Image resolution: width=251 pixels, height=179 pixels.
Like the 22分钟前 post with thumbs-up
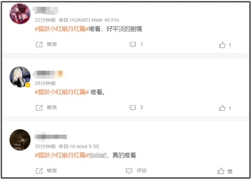[222, 45]
